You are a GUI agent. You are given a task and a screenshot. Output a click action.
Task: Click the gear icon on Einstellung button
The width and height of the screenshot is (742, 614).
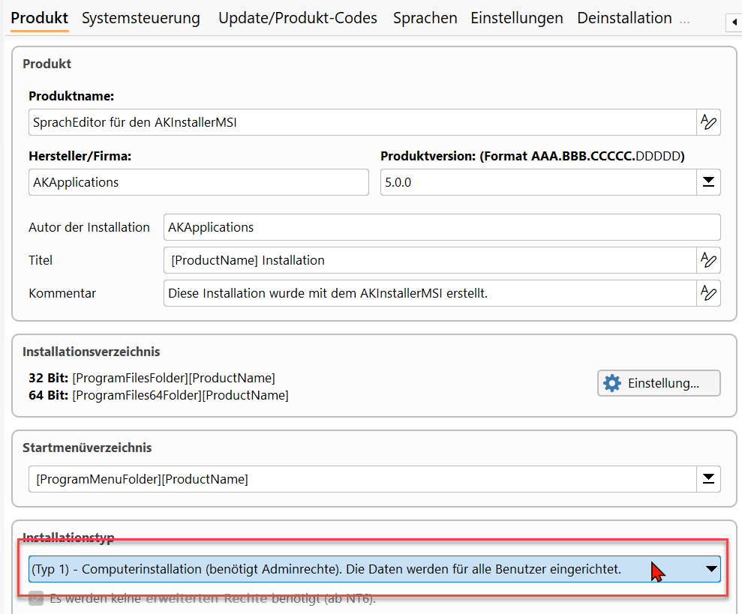coord(612,383)
